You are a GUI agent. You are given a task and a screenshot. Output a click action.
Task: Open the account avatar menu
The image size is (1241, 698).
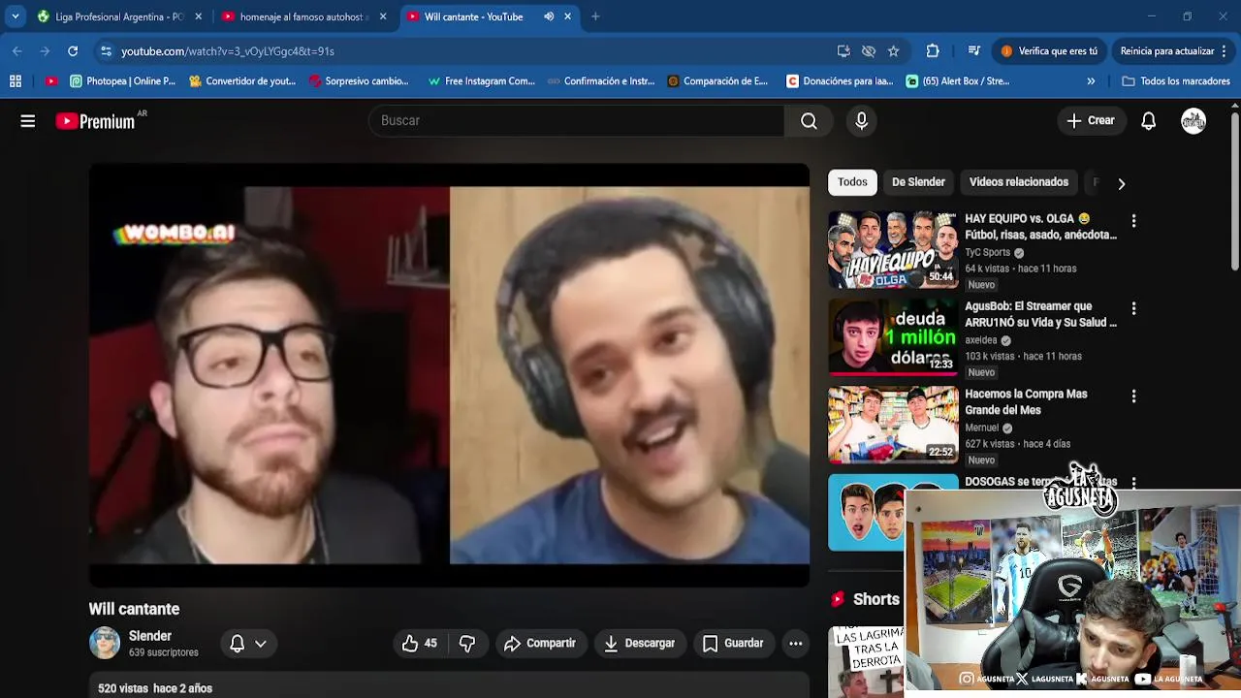[1193, 121]
